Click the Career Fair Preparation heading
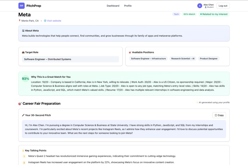This screenshot has width=248, height=165. point(42,104)
